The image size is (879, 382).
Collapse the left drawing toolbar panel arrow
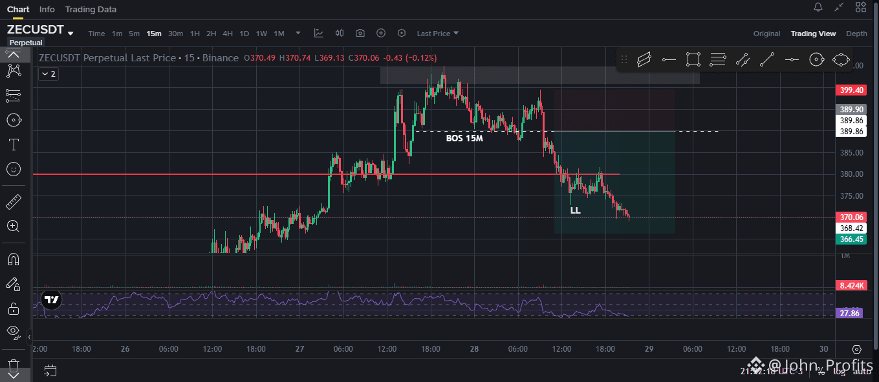tap(29, 336)
